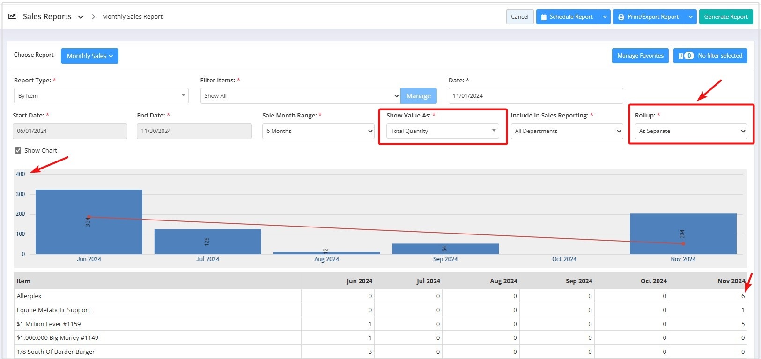Click the End Date field 11/30/2024
Viewport: 761px width, 359px height.
pos(194,131)
